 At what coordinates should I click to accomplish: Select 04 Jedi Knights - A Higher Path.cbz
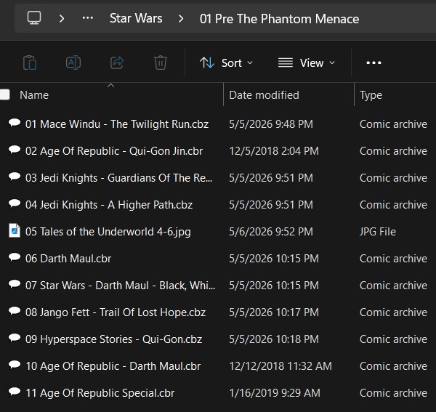click(x=109, y=205)
